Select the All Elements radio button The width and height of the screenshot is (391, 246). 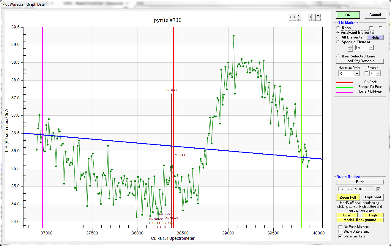tap(338, 37)
